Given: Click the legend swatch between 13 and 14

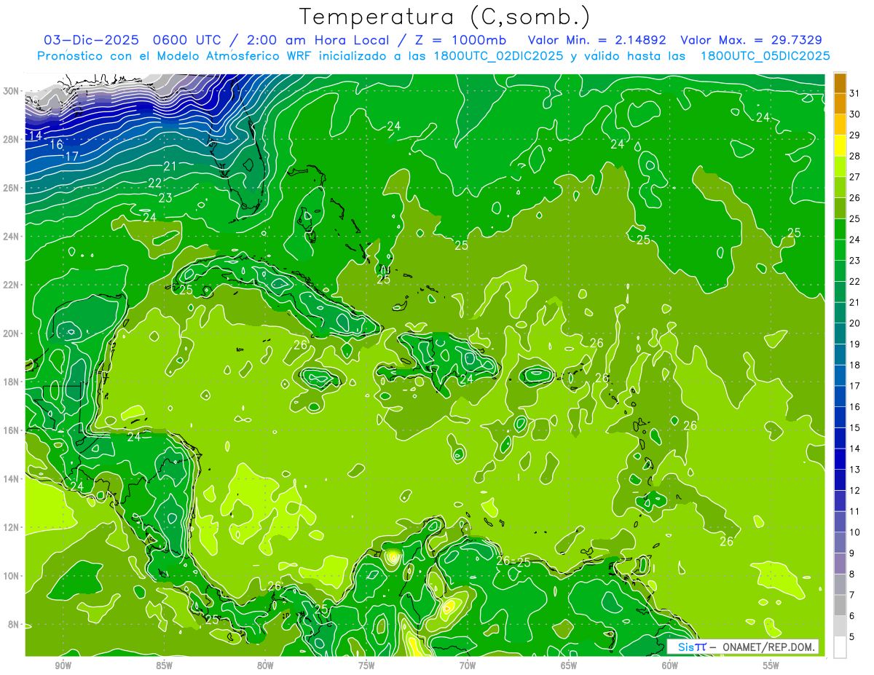Looking at the screenshot, I should coord(840,459).
